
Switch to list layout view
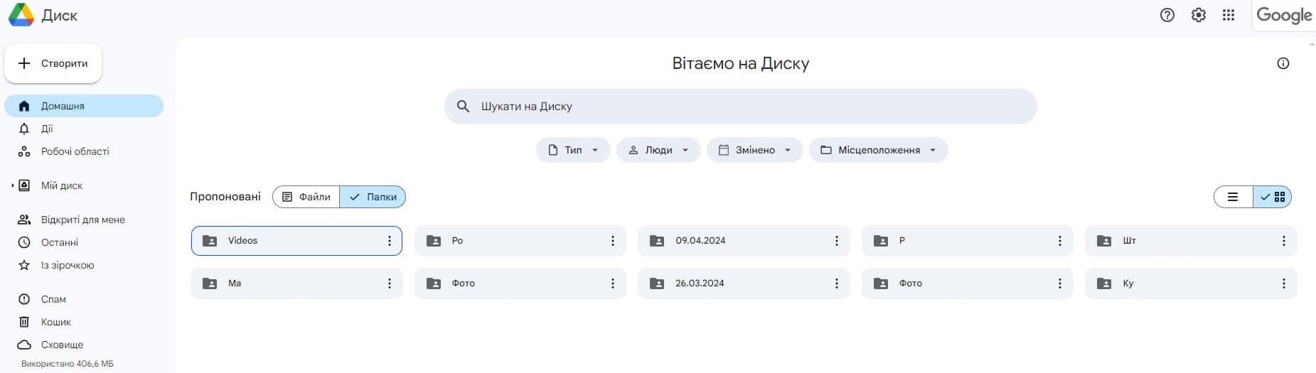1233,197
